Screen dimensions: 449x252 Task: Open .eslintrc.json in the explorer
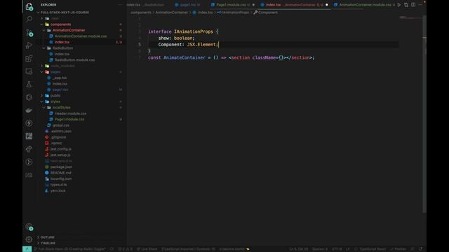click(61, 131)
